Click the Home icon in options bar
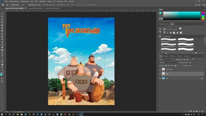206x116 pixels. click(x=3, y=5)
